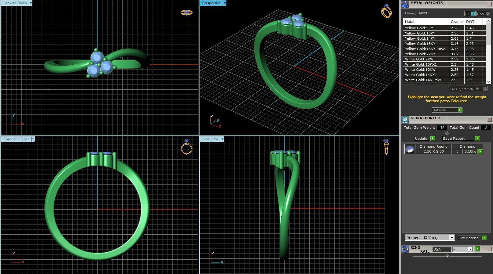Viewport: 493px width, 274px height.
Task: Click the ring profile icon in Side View viewport
Action: 386,147
